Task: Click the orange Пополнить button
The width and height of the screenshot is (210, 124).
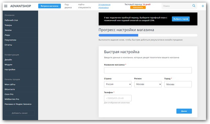Action: (138, 8)
